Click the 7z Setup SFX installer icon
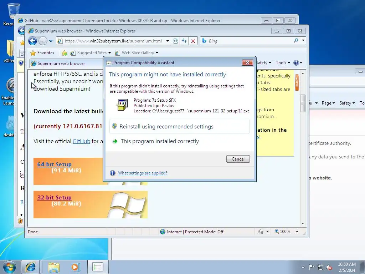 (x=122, y=105)
